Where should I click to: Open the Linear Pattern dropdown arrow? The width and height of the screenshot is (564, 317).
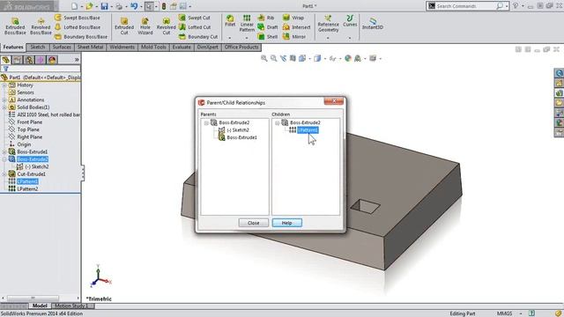(247, 38)
